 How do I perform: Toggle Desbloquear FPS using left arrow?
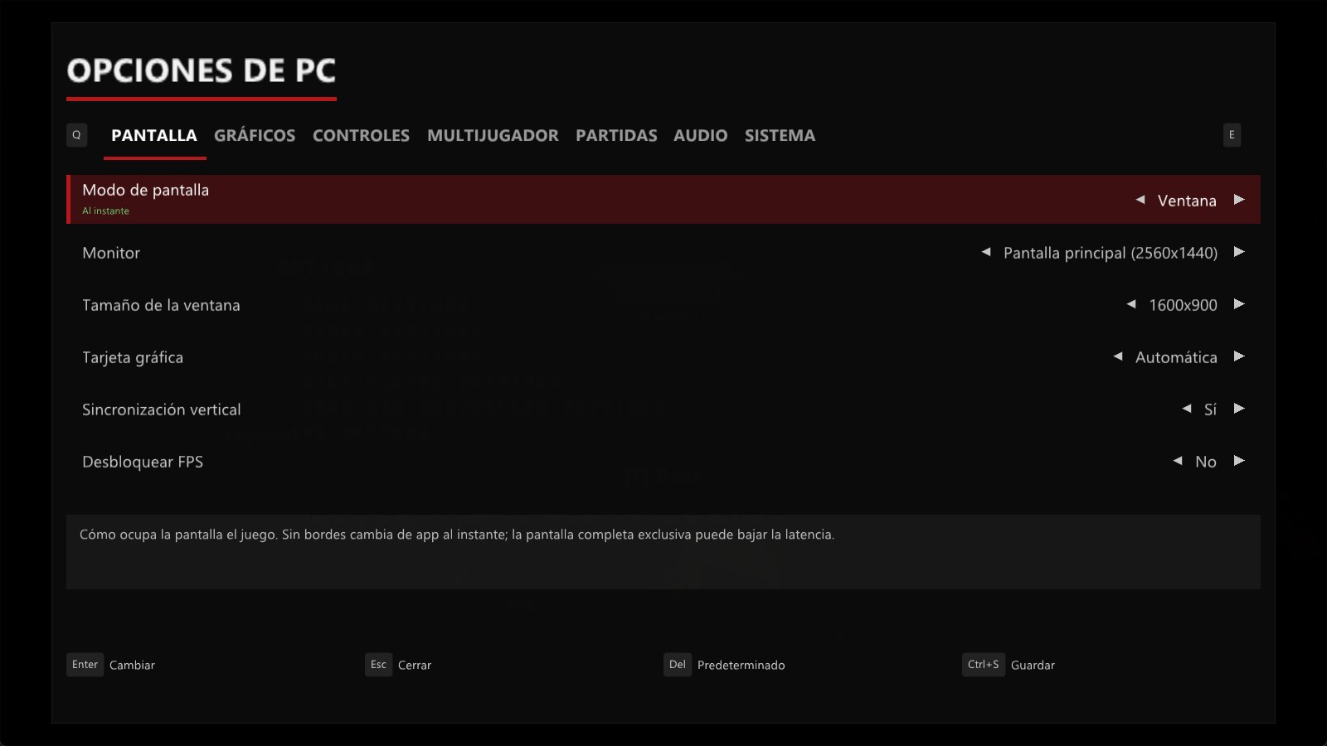coord(1178,461)
